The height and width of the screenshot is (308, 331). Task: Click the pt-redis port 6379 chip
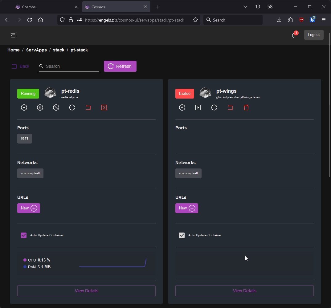click(25, 139)
